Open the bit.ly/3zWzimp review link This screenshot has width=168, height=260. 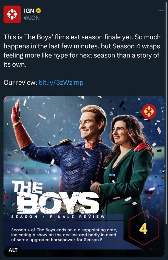(x=61, y=82)
